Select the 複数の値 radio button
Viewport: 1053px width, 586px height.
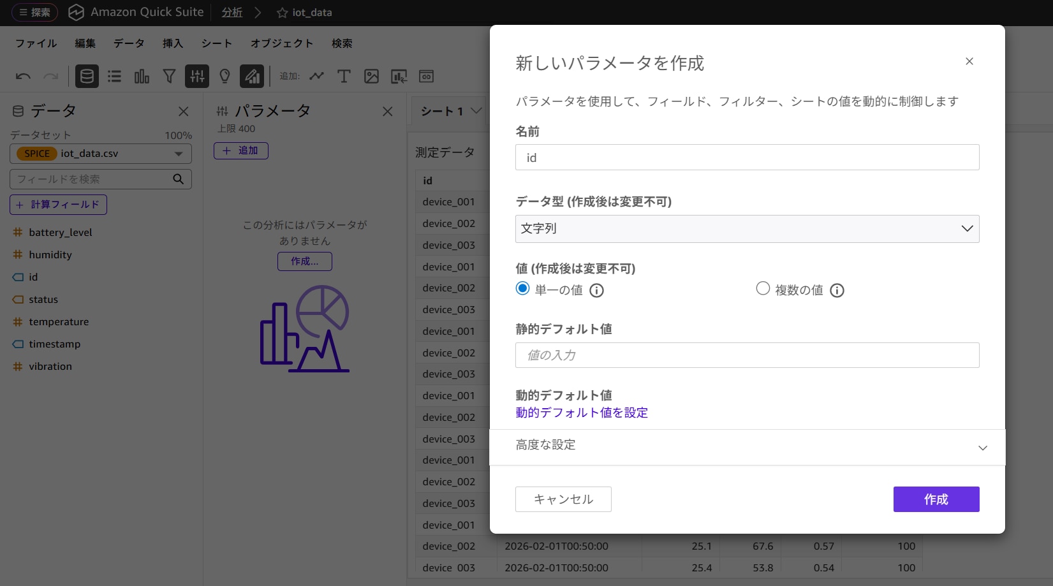click(x=763, y=289)
